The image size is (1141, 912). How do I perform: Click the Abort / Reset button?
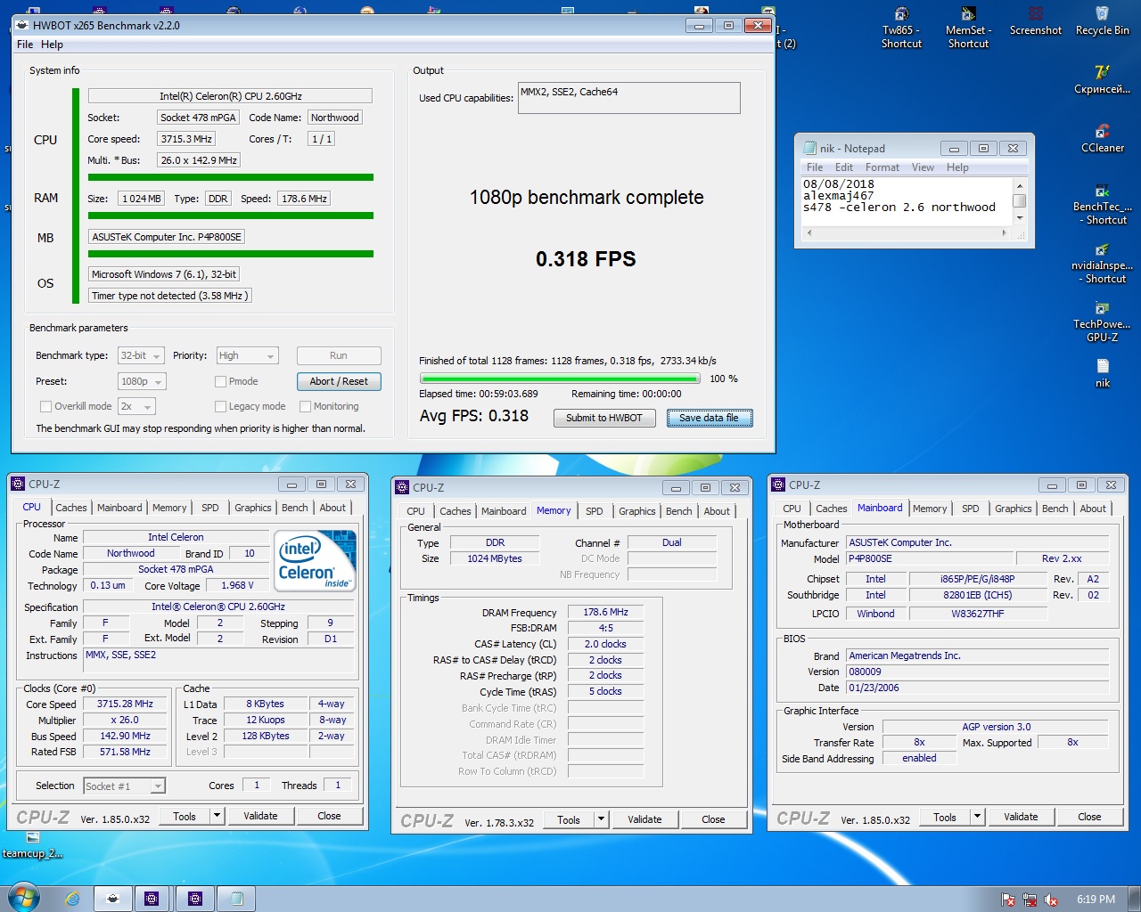coord(339,381)
